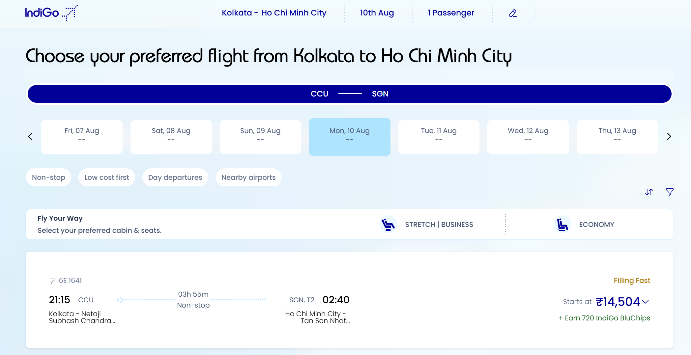Toggle the Nearby airports chip

248,177
